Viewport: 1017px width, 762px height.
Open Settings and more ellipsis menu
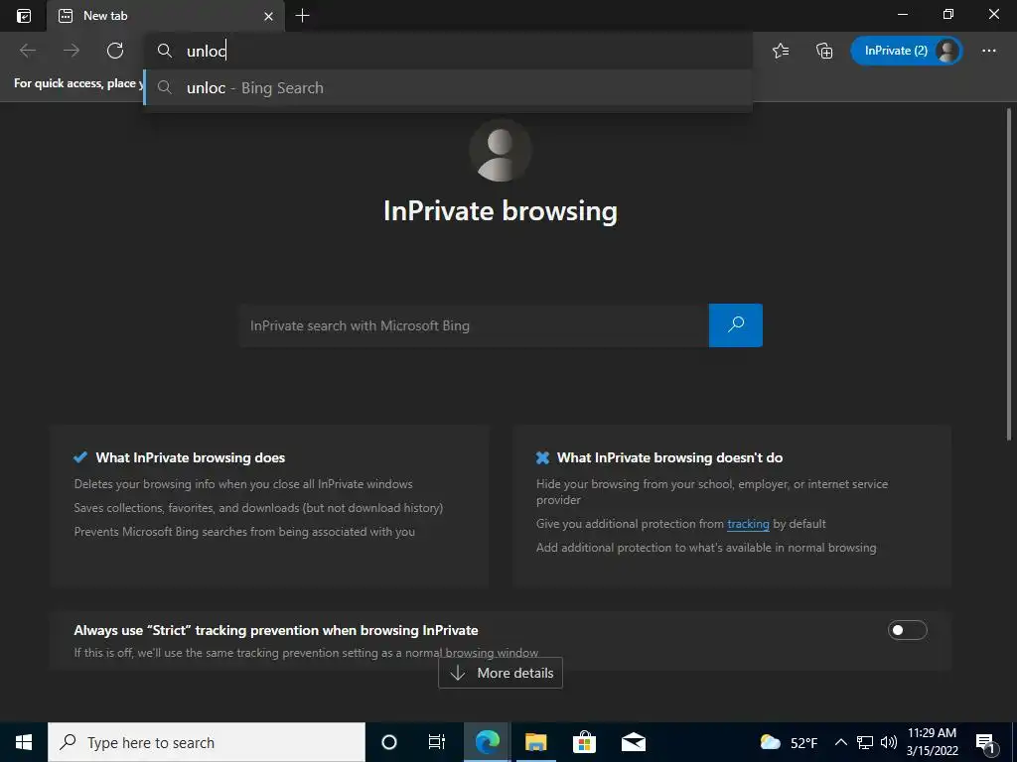(989, 51)
